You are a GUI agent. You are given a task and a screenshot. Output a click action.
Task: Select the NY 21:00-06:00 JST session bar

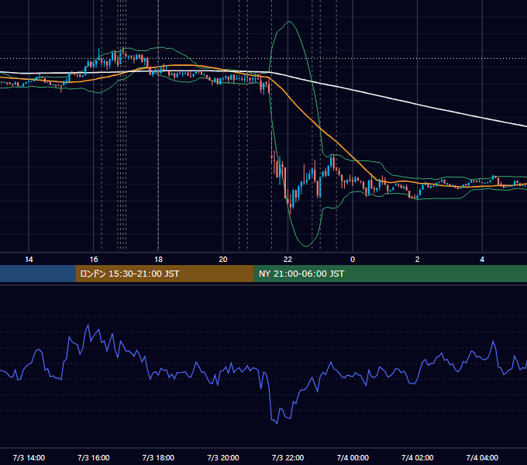390,274
